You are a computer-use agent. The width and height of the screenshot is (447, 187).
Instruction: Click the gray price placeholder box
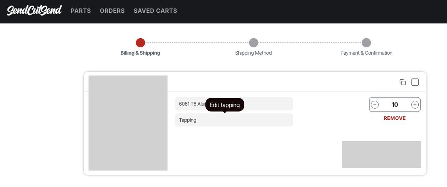coord(382,155)
